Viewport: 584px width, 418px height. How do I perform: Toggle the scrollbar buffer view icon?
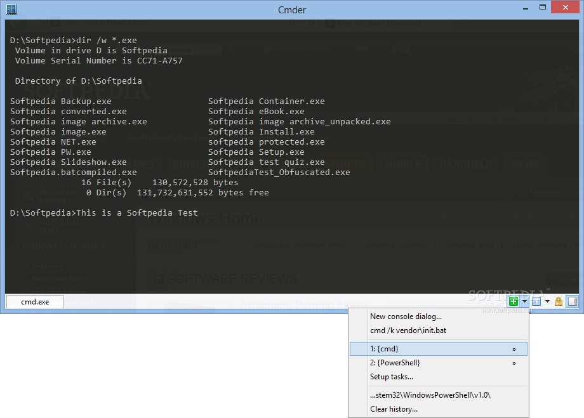[x=573, y=301]
